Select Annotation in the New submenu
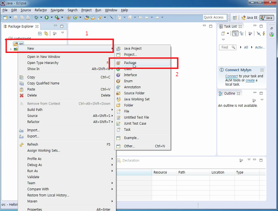Viewport: 278px width, 211px height. click(x=143, y=87)
